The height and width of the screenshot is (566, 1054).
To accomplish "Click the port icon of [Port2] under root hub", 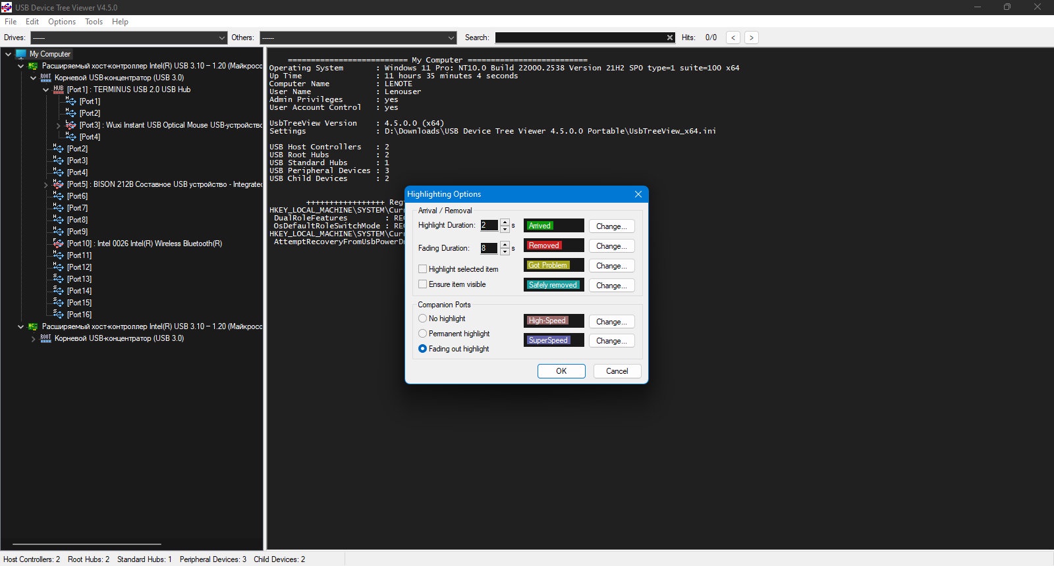I will (x=59, y=149).
